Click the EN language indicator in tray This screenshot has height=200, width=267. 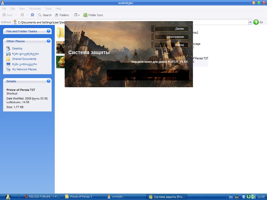point(231,197)
